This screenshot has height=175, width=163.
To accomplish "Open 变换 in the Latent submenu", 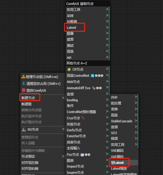I will point(124,109).
